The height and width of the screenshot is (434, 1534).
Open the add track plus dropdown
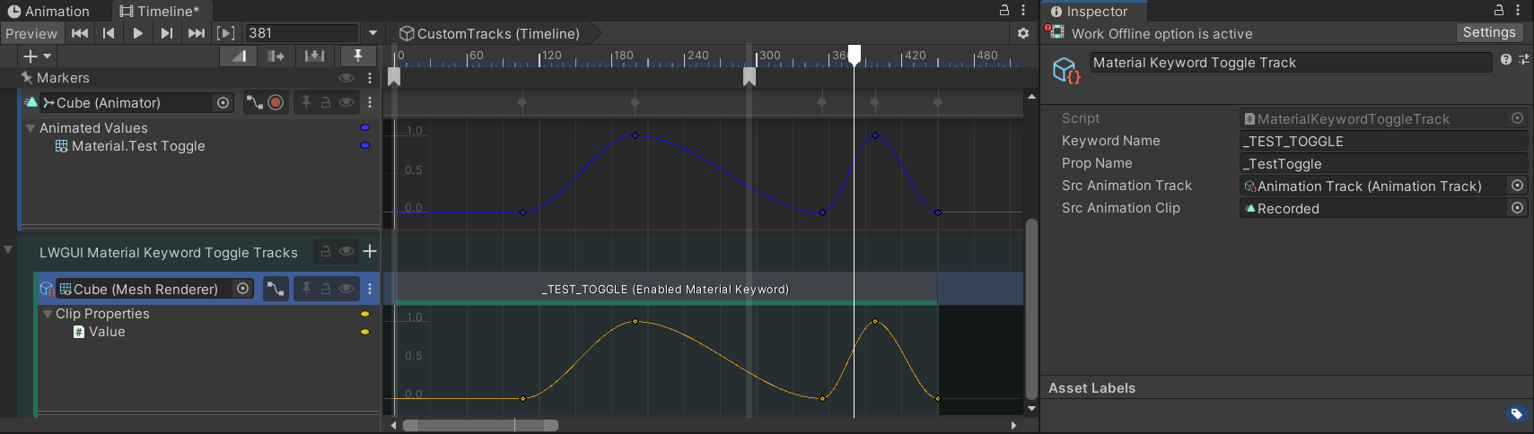[37, 56]
